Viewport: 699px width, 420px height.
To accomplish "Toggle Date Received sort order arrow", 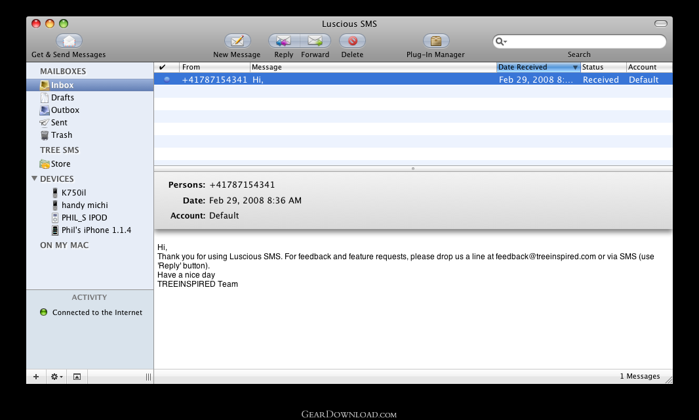I will (575, 68).
